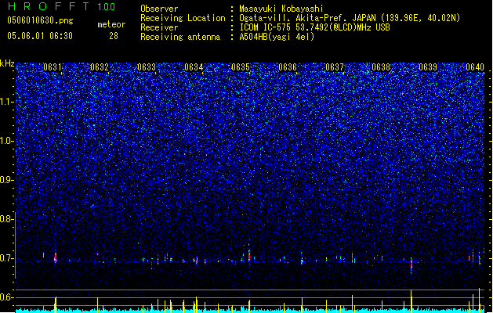Click the 0637 time marker
The height and width of the screenshot is (313, 493).
click(335, 67)
